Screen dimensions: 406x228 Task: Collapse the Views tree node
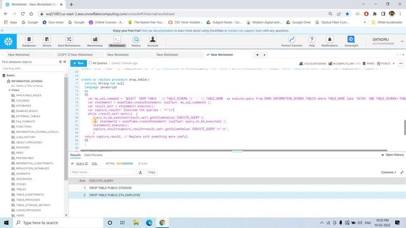10,90
